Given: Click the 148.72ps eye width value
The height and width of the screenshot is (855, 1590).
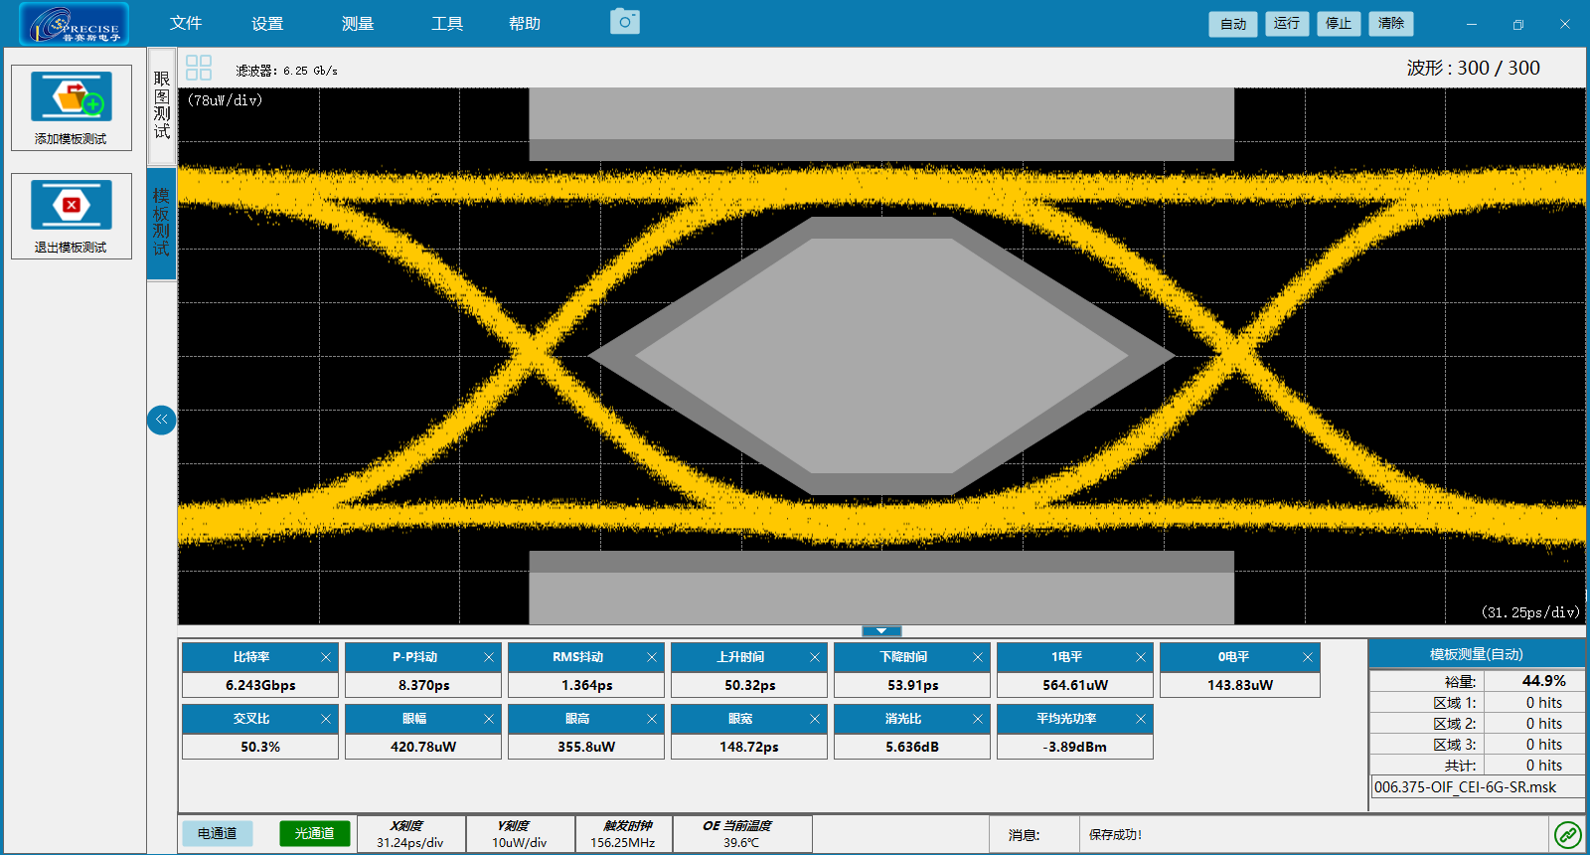Looking at the screenshot, I should (x=749, y=747).
